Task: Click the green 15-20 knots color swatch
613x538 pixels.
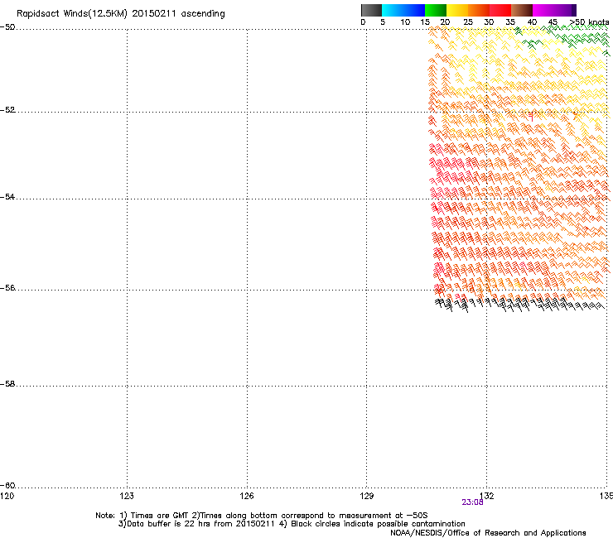Action: point(436,10)
